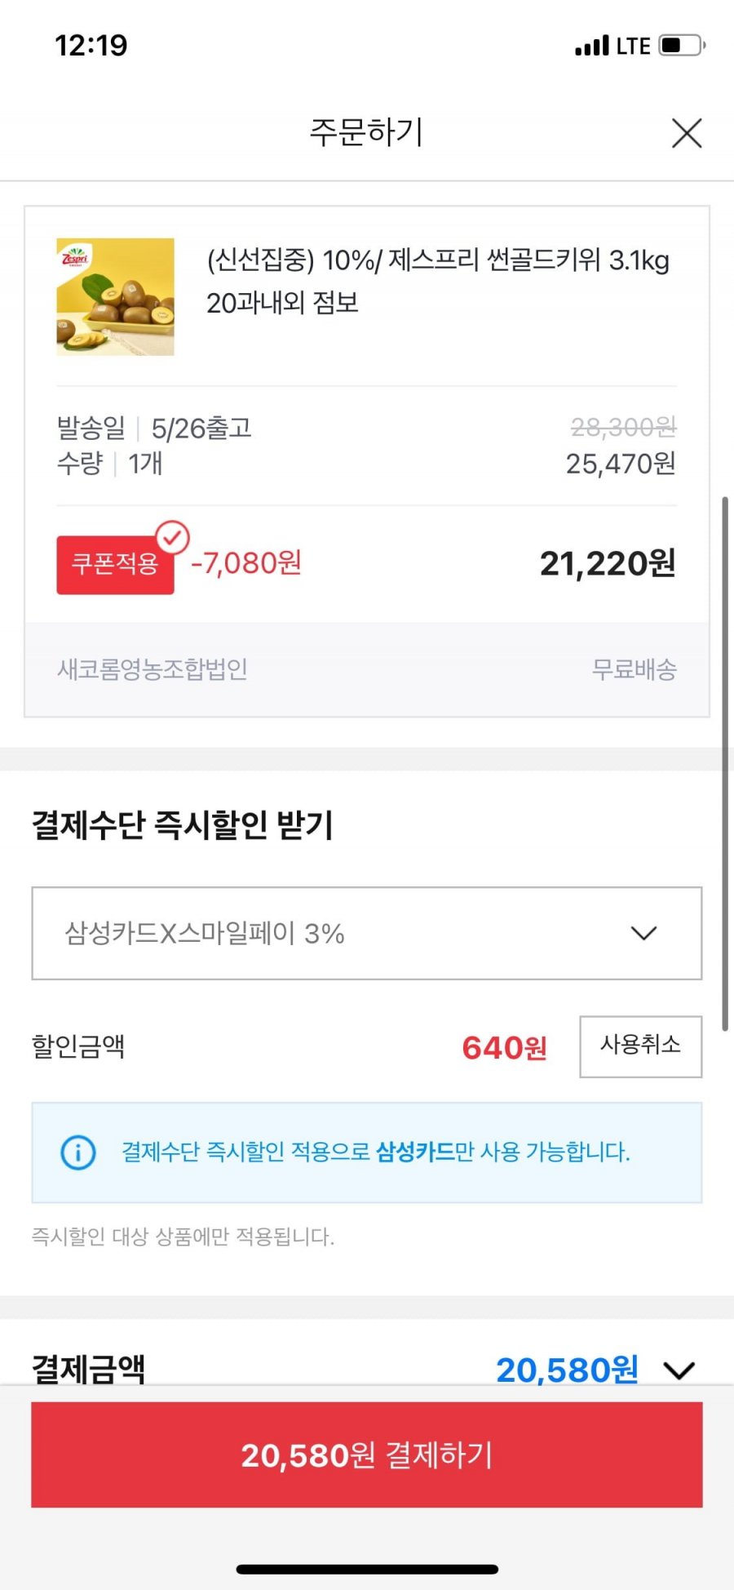The height and width of the screenshot is (1590, 734).
Task: Tap the -7,080원 coupon discount amount
Action: pos(246,562)
